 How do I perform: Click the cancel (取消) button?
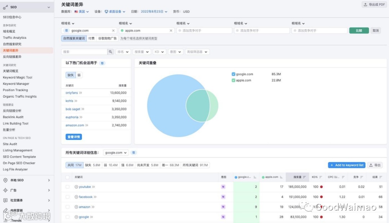pyautogui.click(x=376, y=31)
